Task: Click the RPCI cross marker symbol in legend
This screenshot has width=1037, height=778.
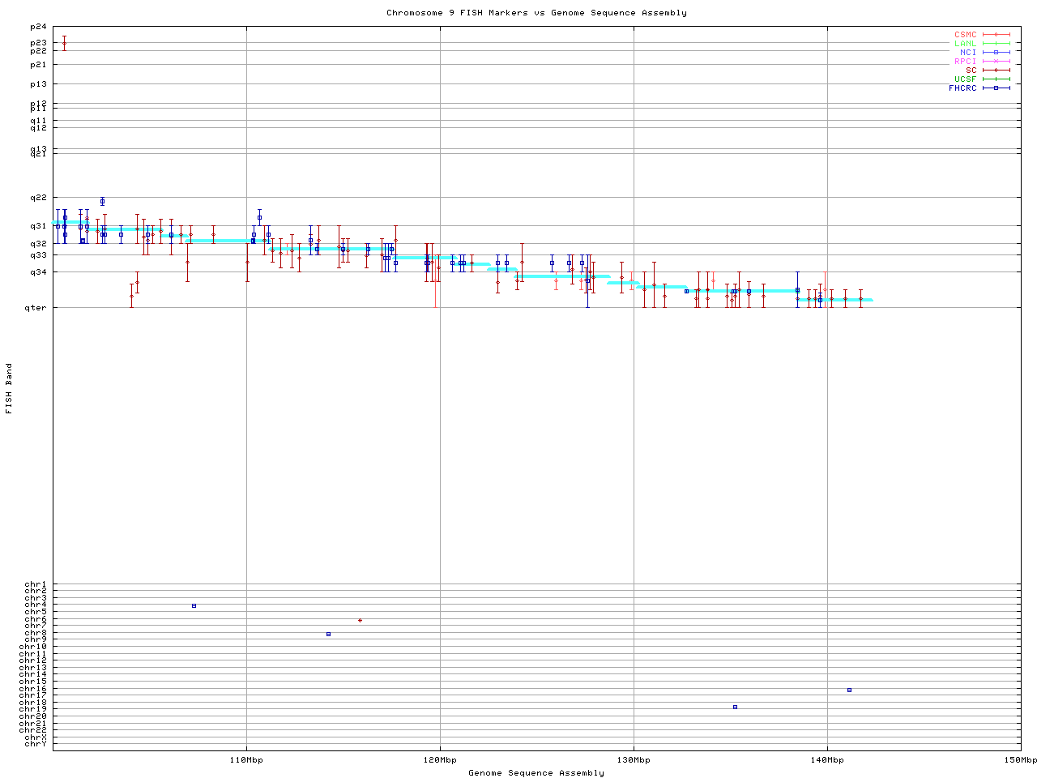Action: click(x=996, y=62)
